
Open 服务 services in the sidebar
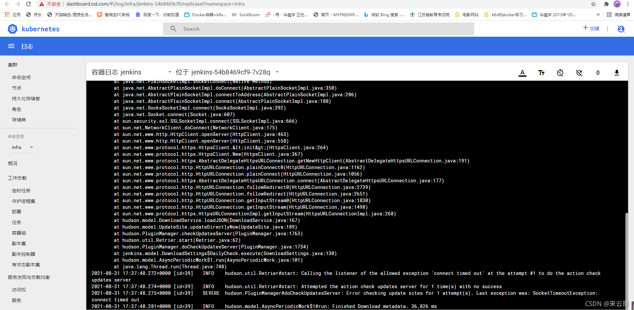[x=17, y=300]
